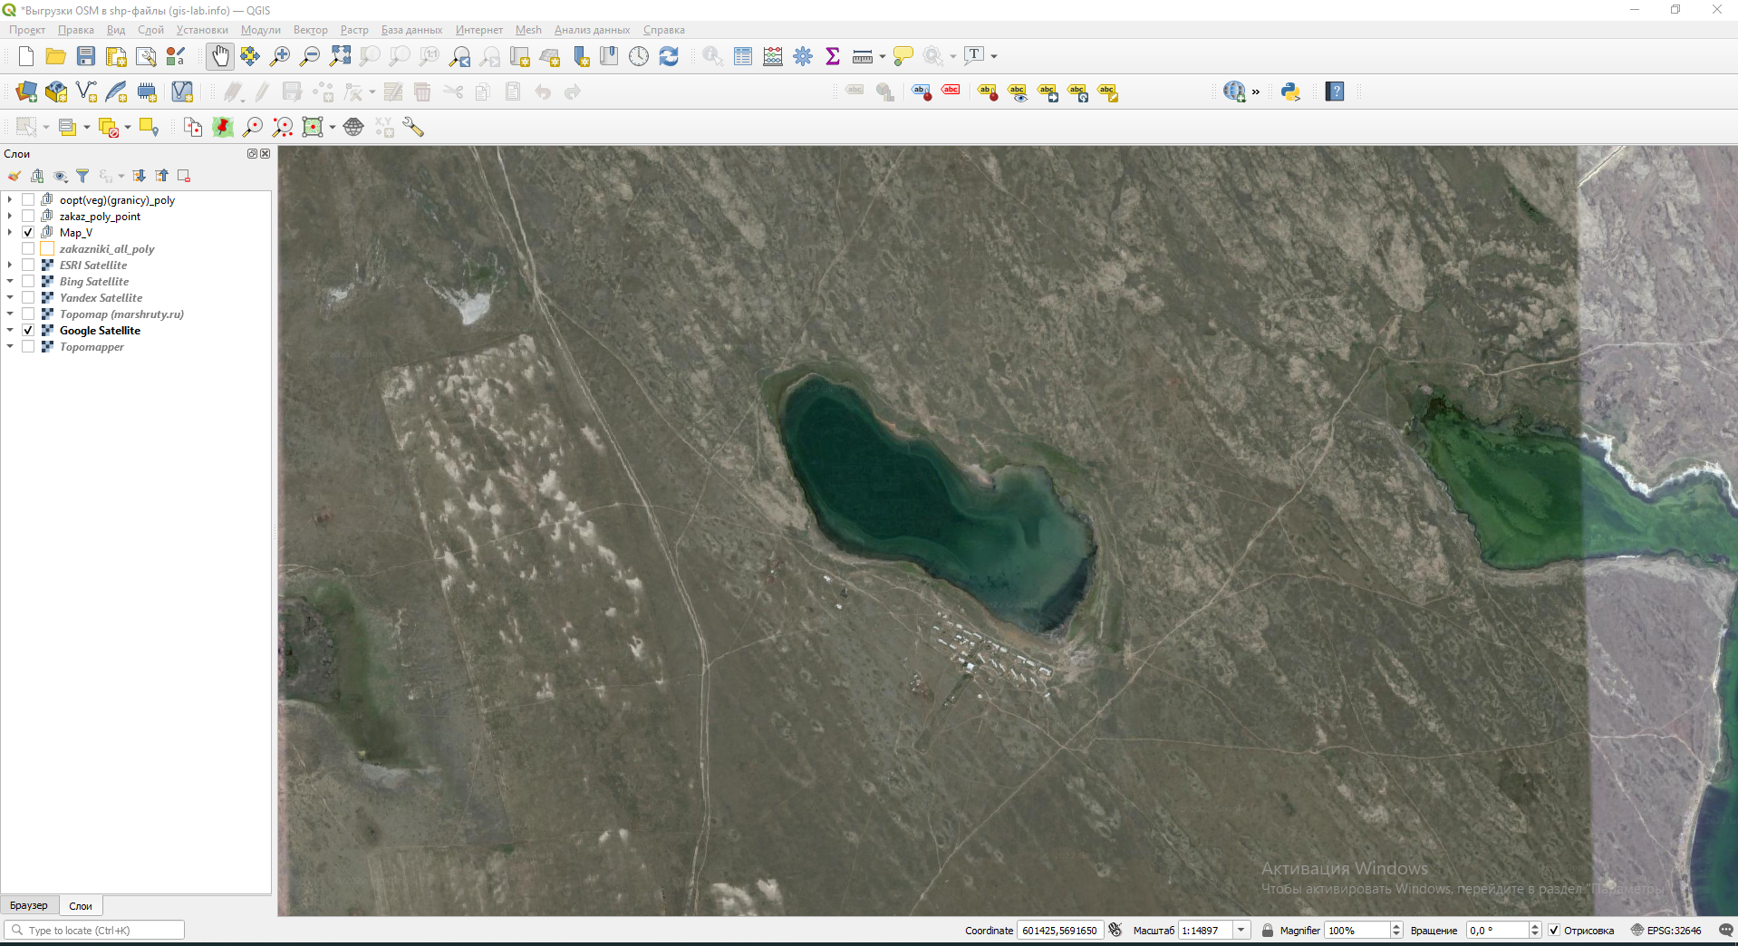Screen dimensions: 1738x946
Task: Click Collapse All in the layers panel
Action: tap(161, 176)
